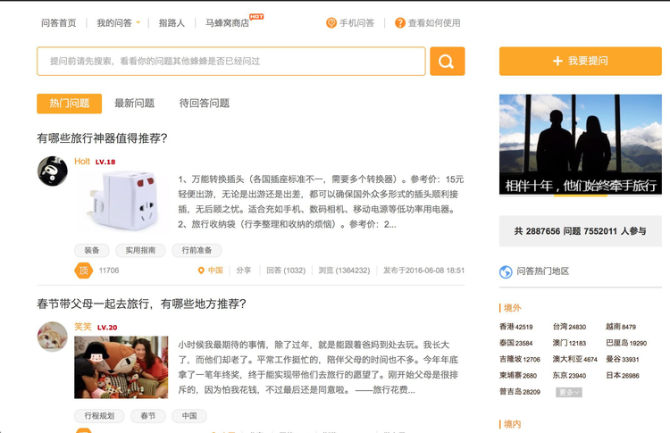Switch to the 最新问题 tab
Screen dimensions: 670x433
(134, 104)
